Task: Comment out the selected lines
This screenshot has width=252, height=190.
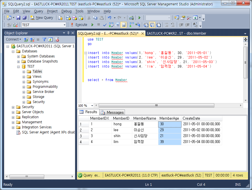Action: (x=167, y=25)
